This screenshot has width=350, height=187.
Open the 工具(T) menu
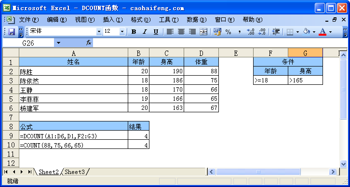pyautogui.click(x=169, y=20)
